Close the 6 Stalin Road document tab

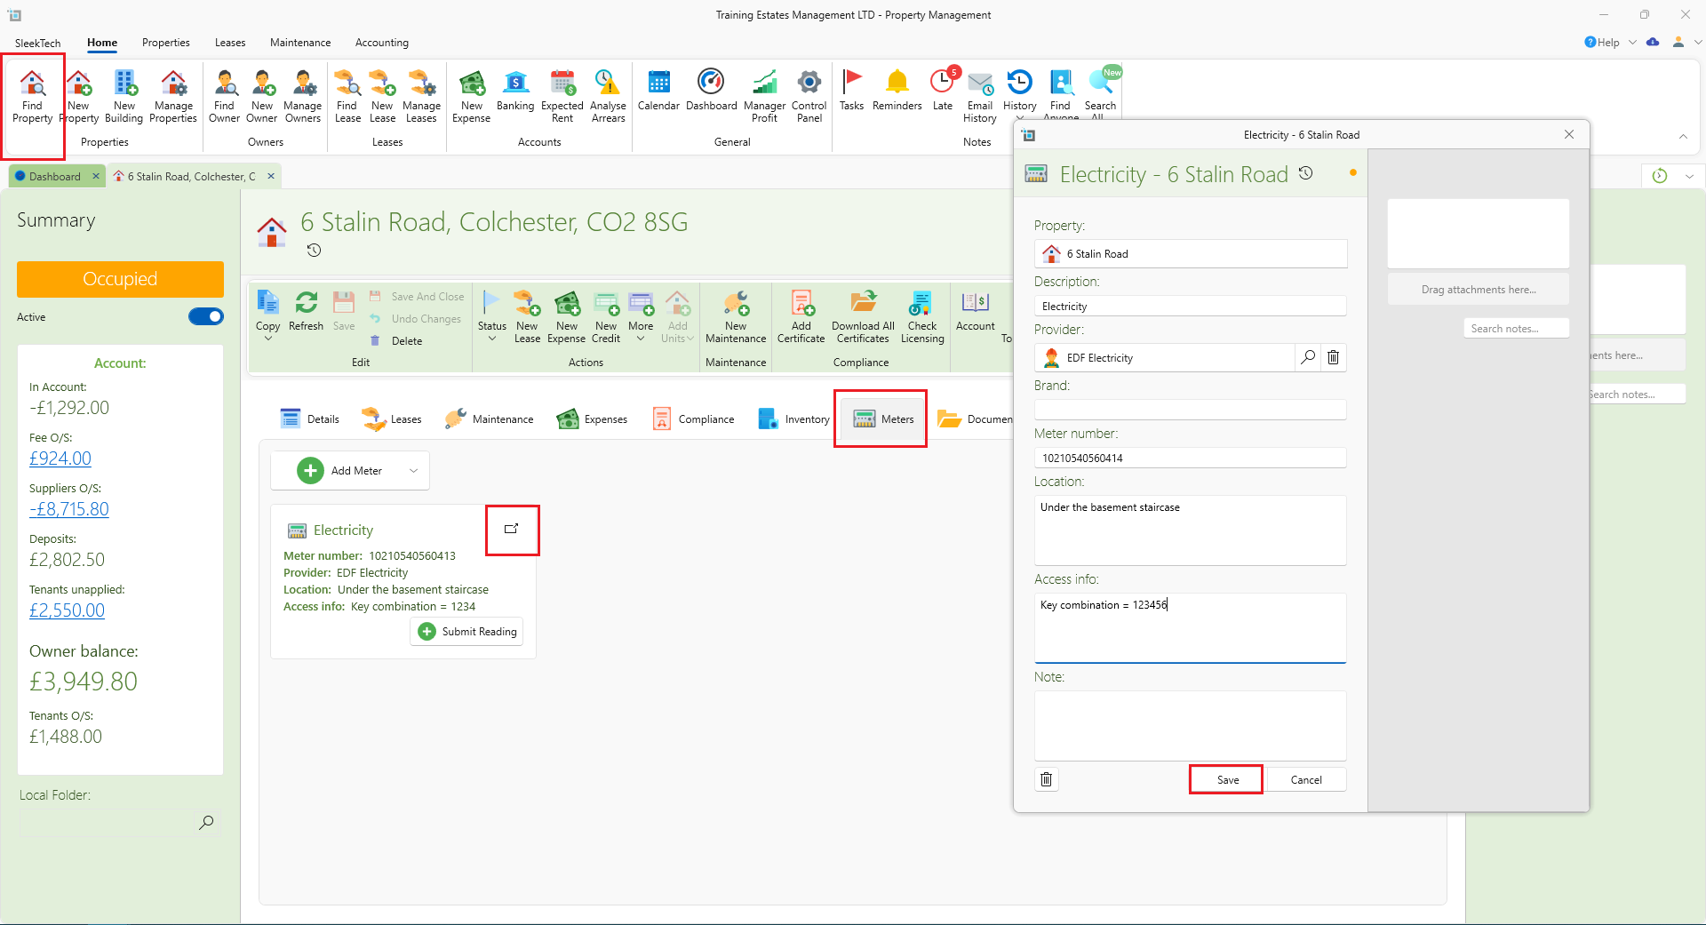271,176
